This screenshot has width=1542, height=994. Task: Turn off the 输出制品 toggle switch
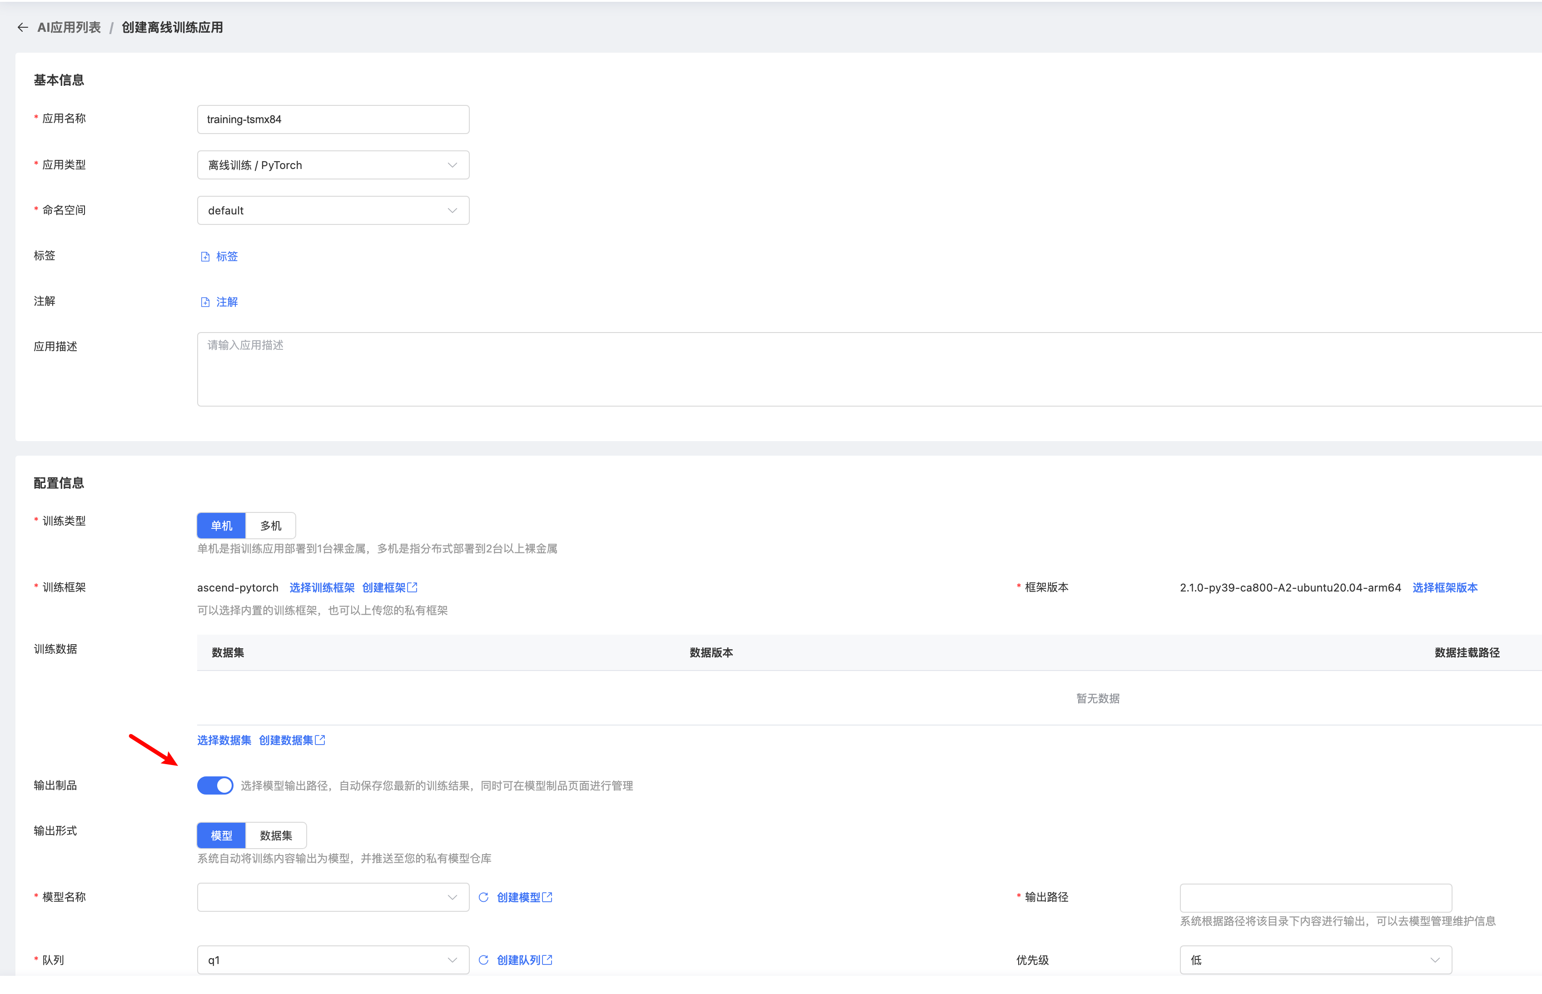[x=215, y=785]
